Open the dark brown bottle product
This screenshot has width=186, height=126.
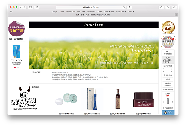click(x=118, y=99)
